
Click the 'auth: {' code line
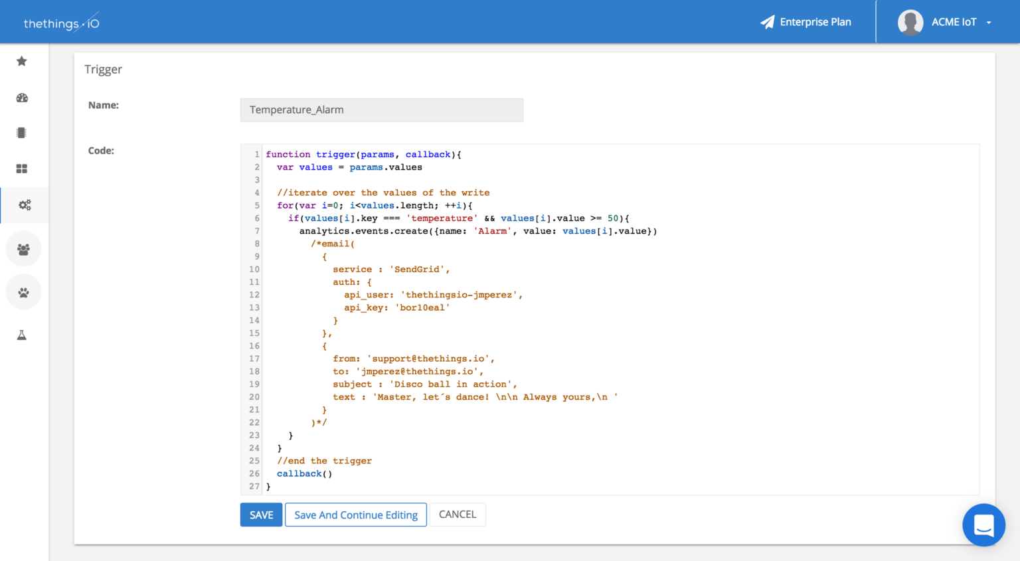click(353, 282)
